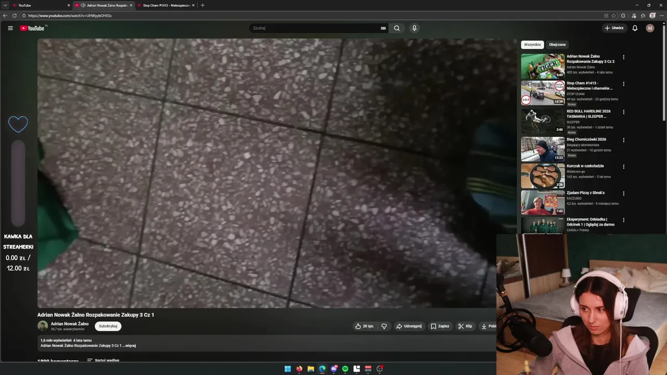Open Bieg Chomiczówki 2026 video title
The width and height of the screenshot is (667, 375).
tap(586, 140)
